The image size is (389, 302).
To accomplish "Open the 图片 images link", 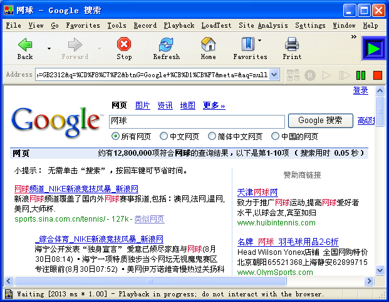I will click(x=143, y=105).
